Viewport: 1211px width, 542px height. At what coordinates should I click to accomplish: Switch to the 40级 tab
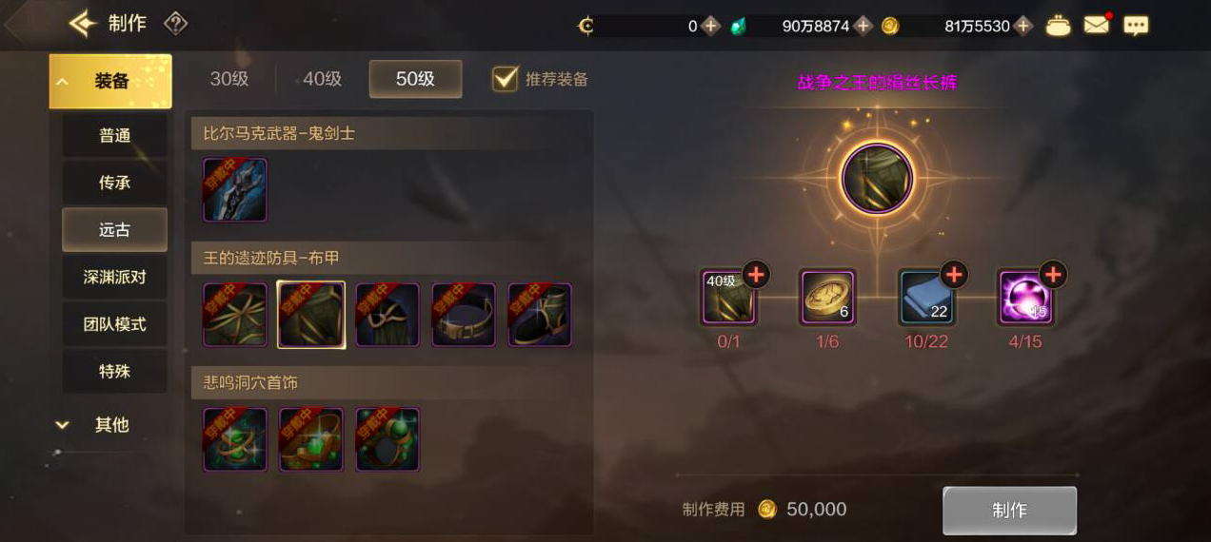323,79
